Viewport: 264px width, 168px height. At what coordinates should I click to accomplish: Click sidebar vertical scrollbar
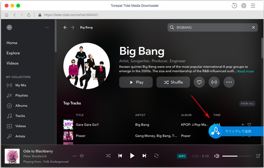pos(56,36)
